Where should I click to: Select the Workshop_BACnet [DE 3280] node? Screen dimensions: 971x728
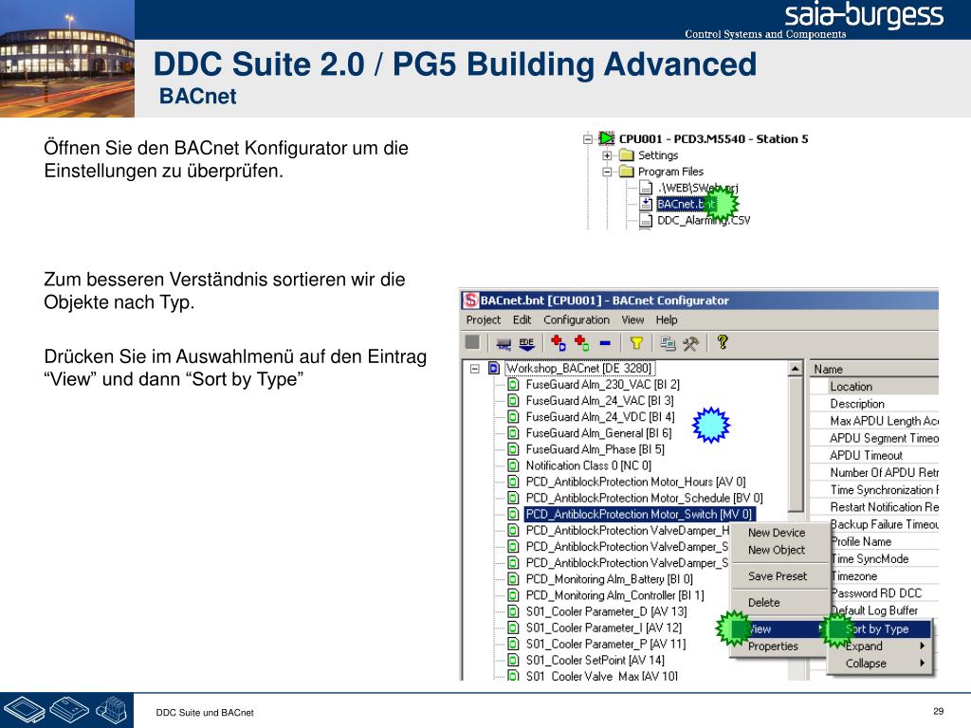tap(579, 369)
